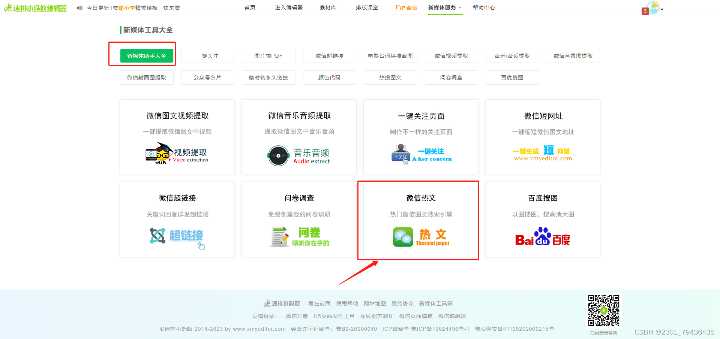This screenshot has width=720, height=339.
Task: Open the 微信超链接 card title in grid
Action: point(177,198)
